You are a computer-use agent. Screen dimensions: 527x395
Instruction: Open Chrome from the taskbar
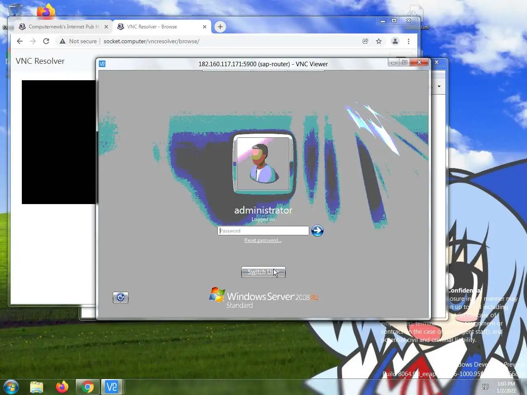pos(87,387)
